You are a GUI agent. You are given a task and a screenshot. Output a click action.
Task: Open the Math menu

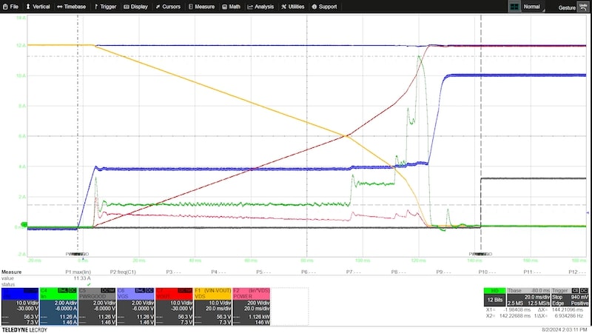[231, 7]
